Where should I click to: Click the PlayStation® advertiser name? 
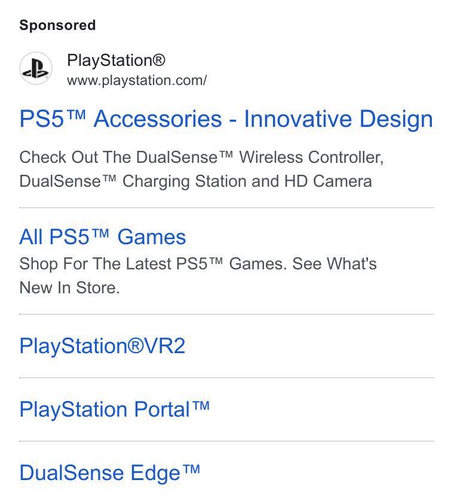(116, 60)
